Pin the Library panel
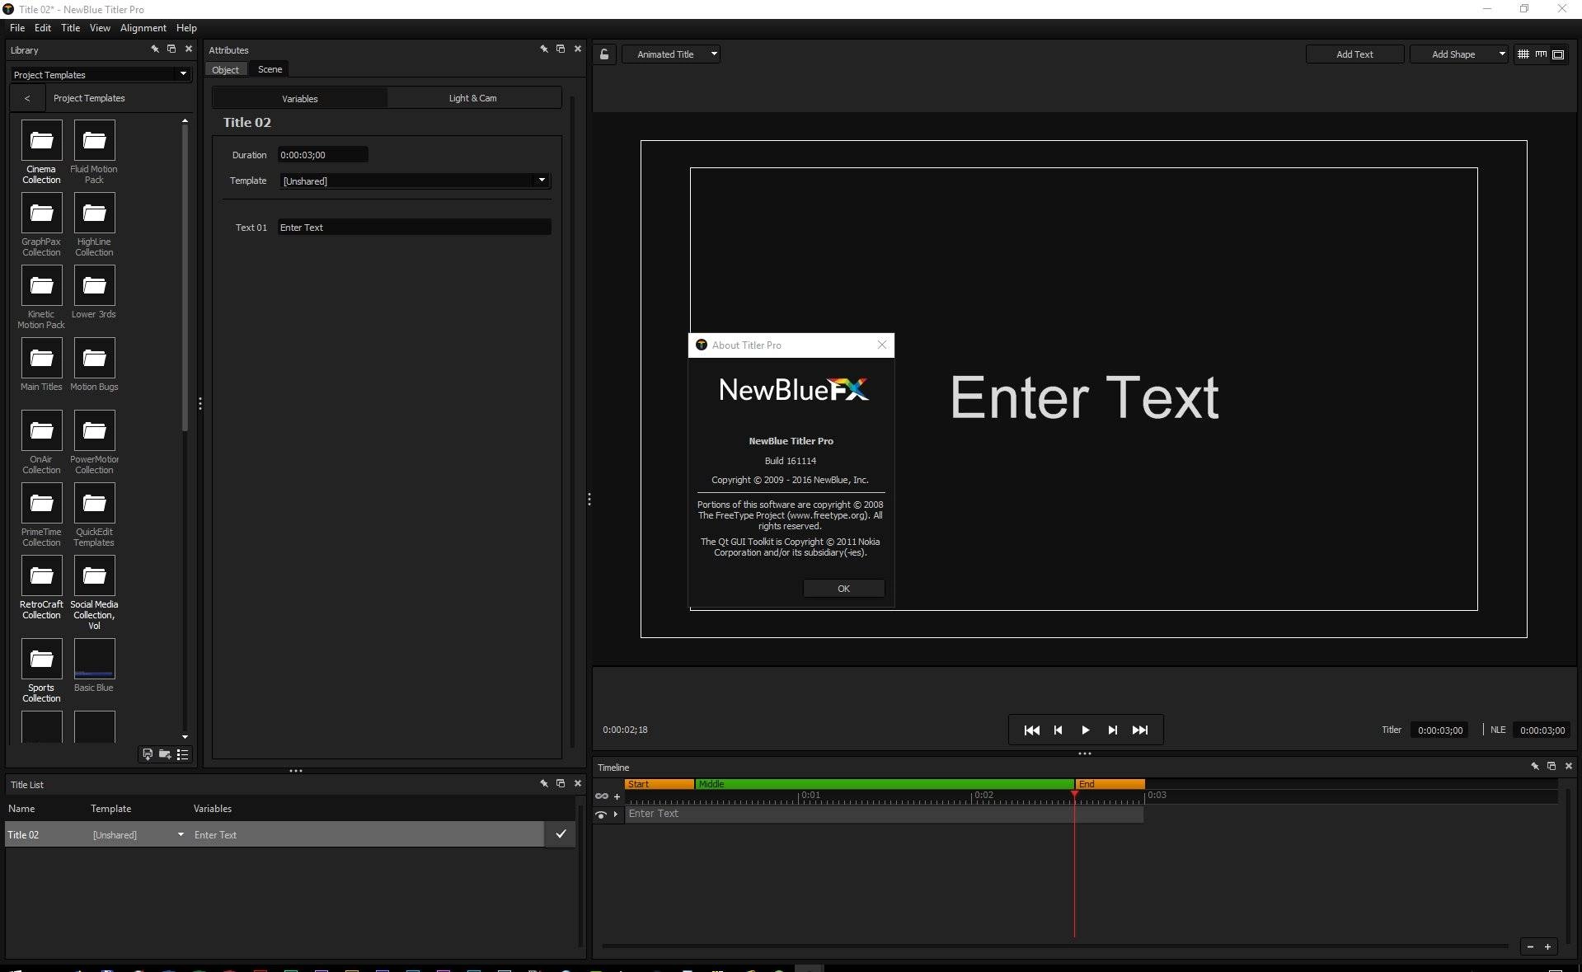Image resolution: width=1582 pixels, height=972 pixels. pyautogui.click(x=154, y=49)
